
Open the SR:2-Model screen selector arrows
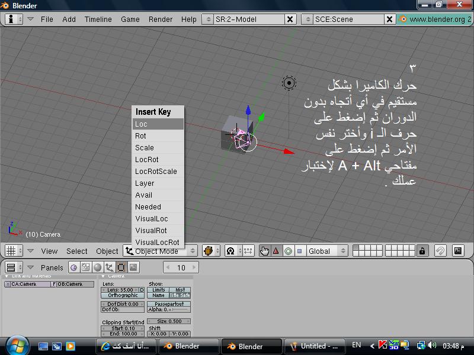point(208,20)
